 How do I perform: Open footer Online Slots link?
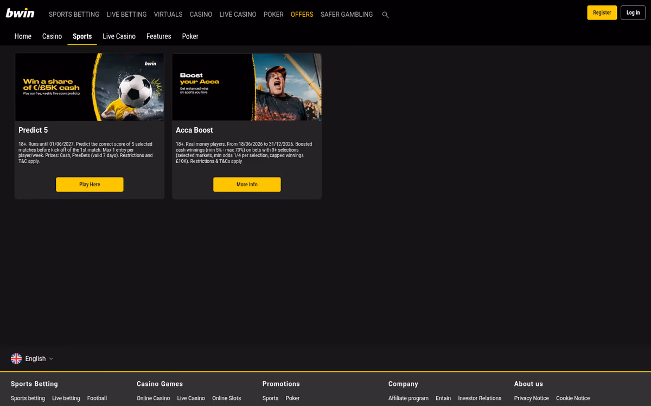click(x=227, y=398)
